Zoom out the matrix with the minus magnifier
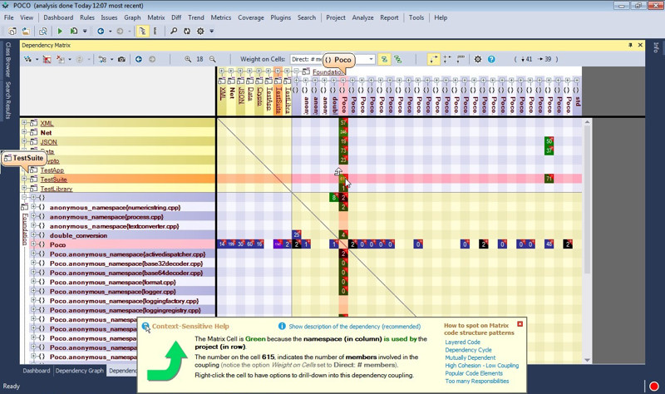The height and width of the screenshot is (394, 665). tap(213, 59)
